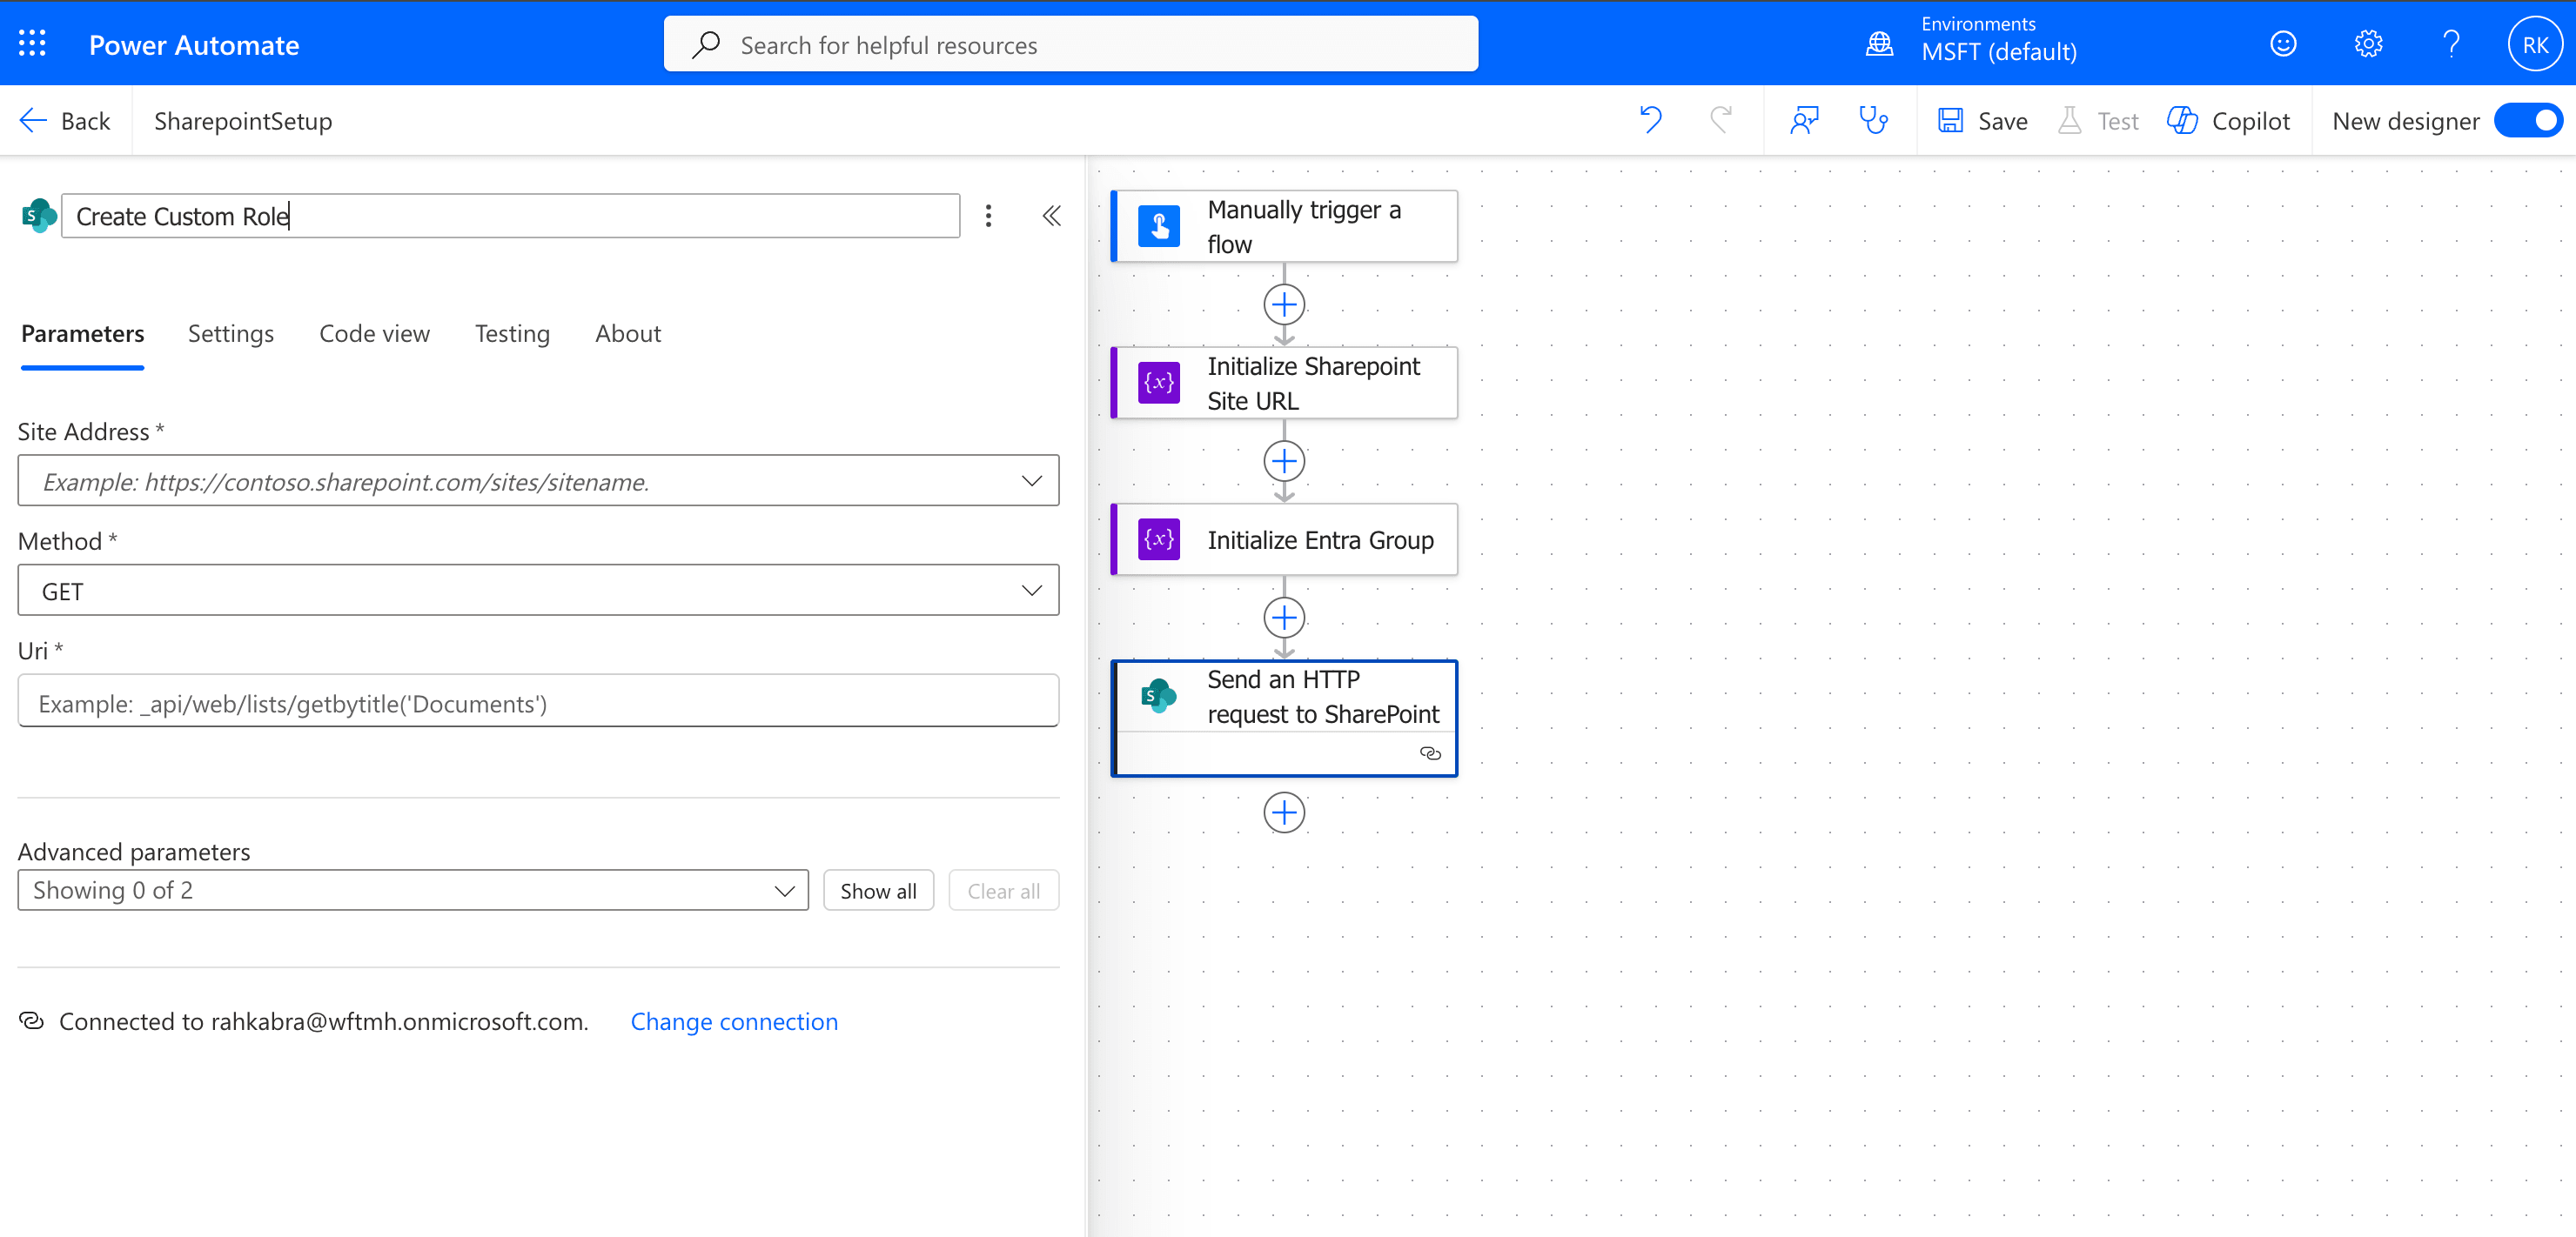Click the Clear all button

[x=1003, y=890]
